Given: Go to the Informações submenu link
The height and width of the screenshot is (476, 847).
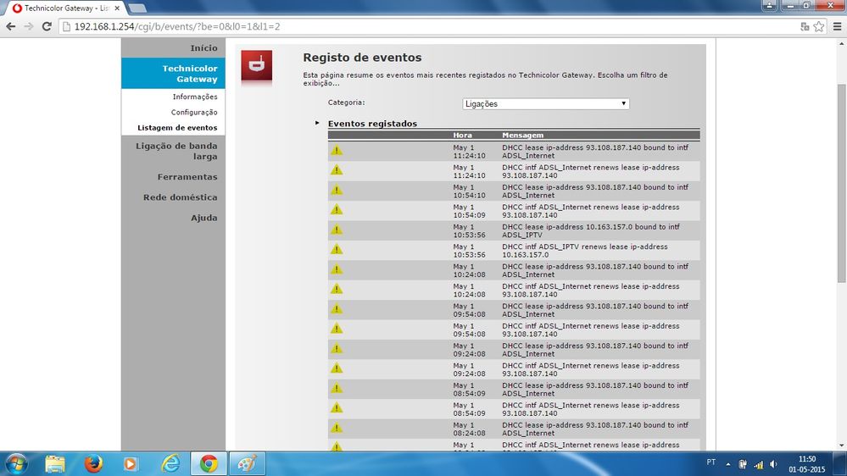Looking at the screenshot, I should tap(195, 97).
